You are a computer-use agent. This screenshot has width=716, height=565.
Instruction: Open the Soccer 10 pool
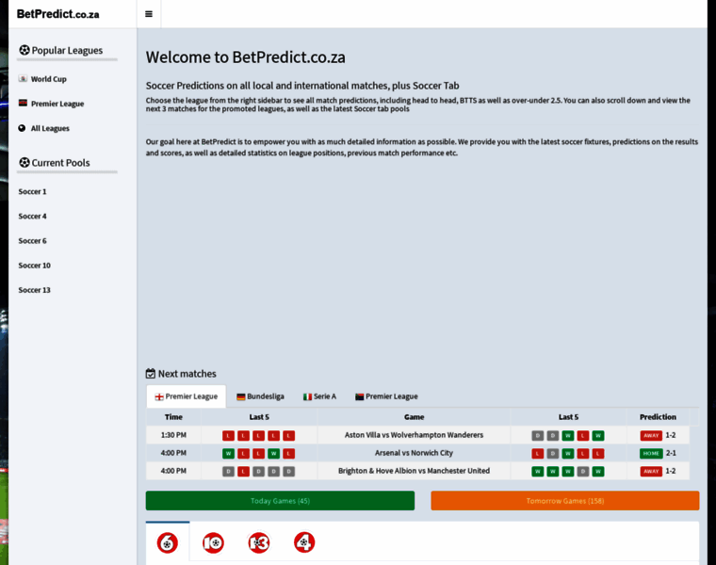[34, 266]
